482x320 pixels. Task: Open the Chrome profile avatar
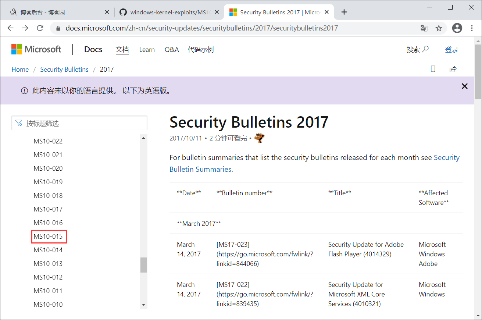[457, 28]
